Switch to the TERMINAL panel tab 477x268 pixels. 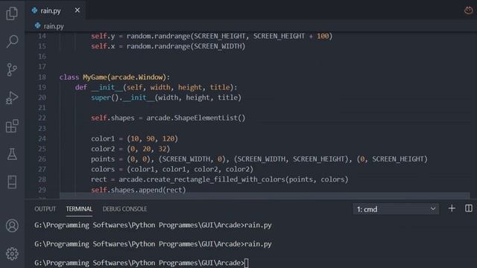[x=79, y=209]
